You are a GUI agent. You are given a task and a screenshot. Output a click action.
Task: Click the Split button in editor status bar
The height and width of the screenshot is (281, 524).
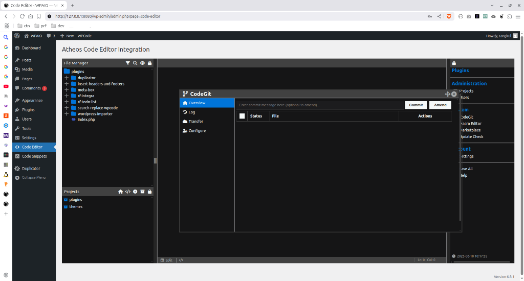tap(166, 261)
